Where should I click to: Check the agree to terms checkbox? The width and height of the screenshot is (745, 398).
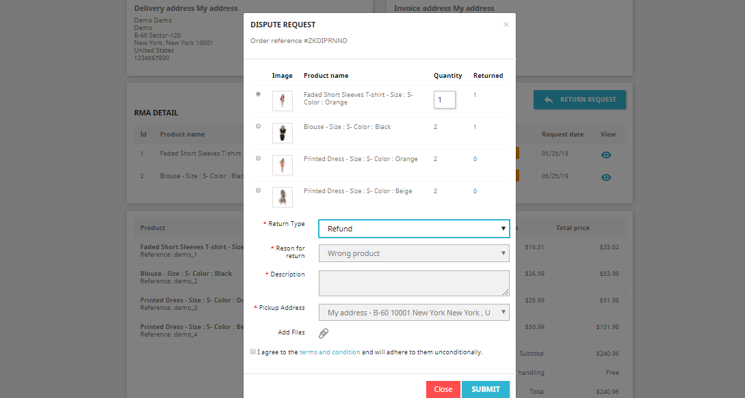pos(252,352)
